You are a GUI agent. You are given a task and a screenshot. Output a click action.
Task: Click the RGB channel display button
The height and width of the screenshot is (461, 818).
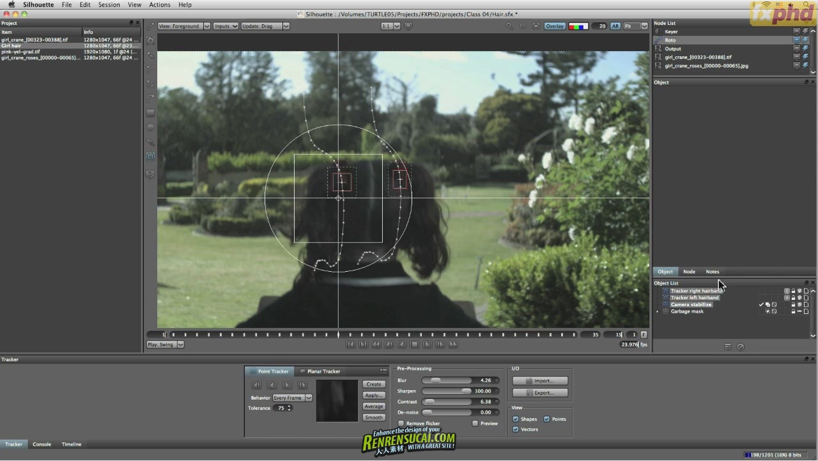[x=578, y=26]
